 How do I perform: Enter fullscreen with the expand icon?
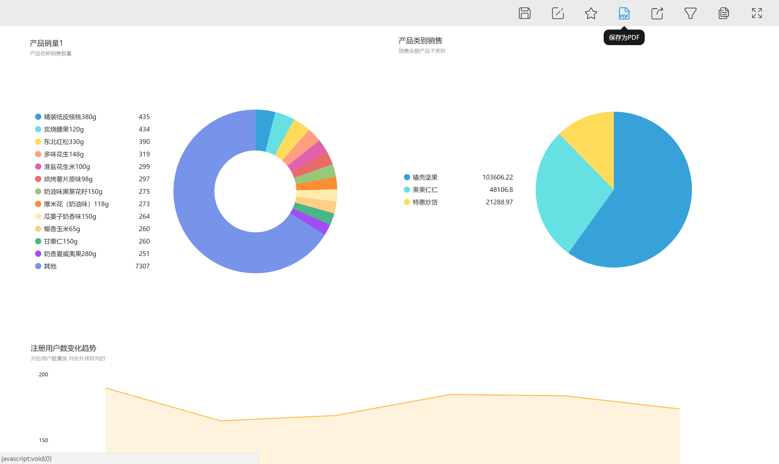click(757, 13)
